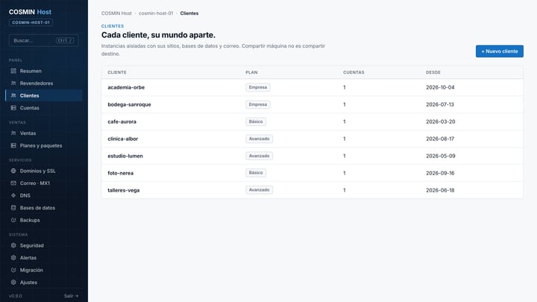Click the Planes y paquetes icon

(x=13, y=145)
